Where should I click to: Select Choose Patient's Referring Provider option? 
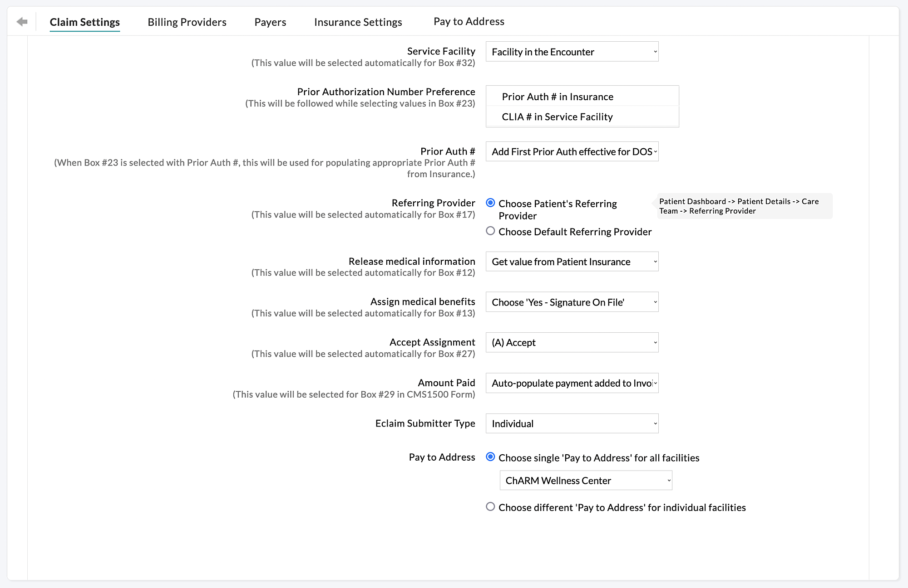pyautogui.click(x=490, y=203)
